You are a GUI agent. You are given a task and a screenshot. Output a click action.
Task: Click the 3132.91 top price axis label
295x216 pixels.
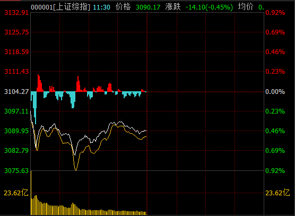click(16, 13)
